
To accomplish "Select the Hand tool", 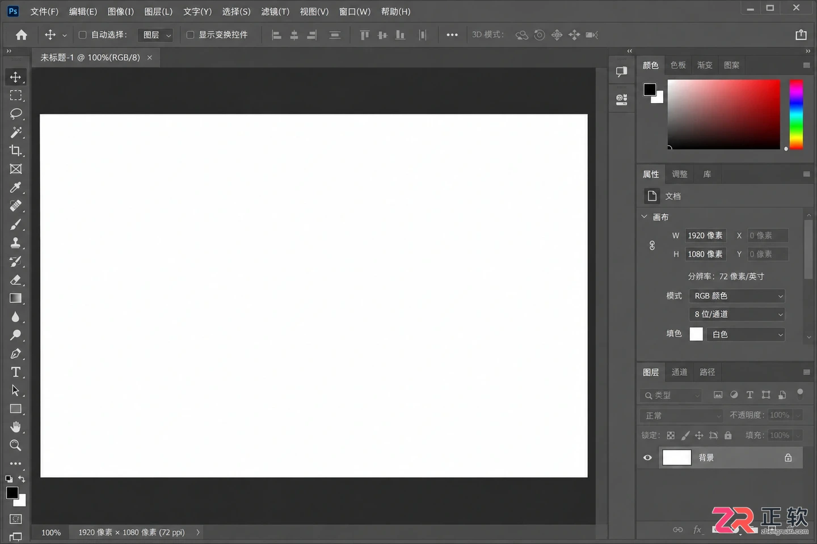I will coord(16,427).
